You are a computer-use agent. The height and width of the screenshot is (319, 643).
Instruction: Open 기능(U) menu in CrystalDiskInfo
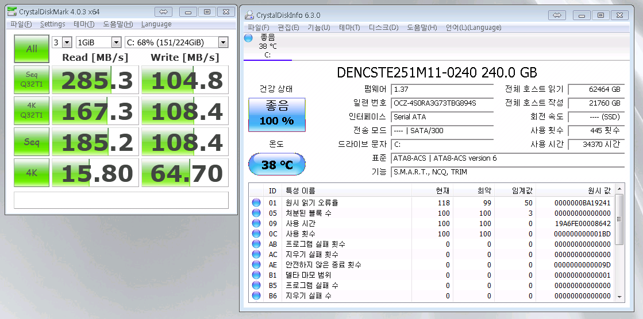point(319,28)
